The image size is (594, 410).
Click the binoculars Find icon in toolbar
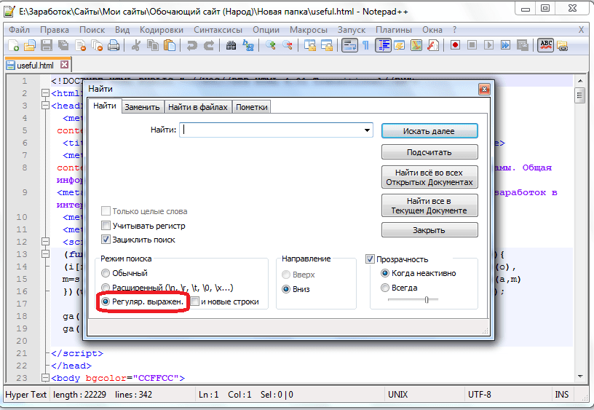[231, 45]
